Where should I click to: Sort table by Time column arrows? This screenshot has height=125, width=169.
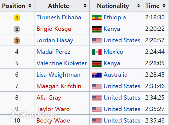[164, 6]
